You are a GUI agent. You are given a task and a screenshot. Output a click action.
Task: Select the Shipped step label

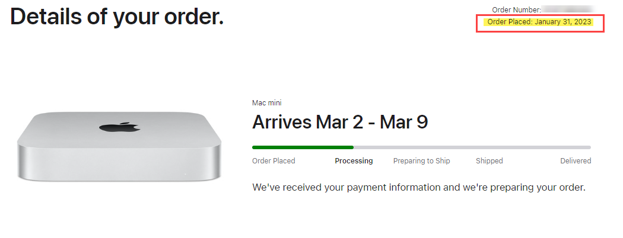(x=489, y=160)
